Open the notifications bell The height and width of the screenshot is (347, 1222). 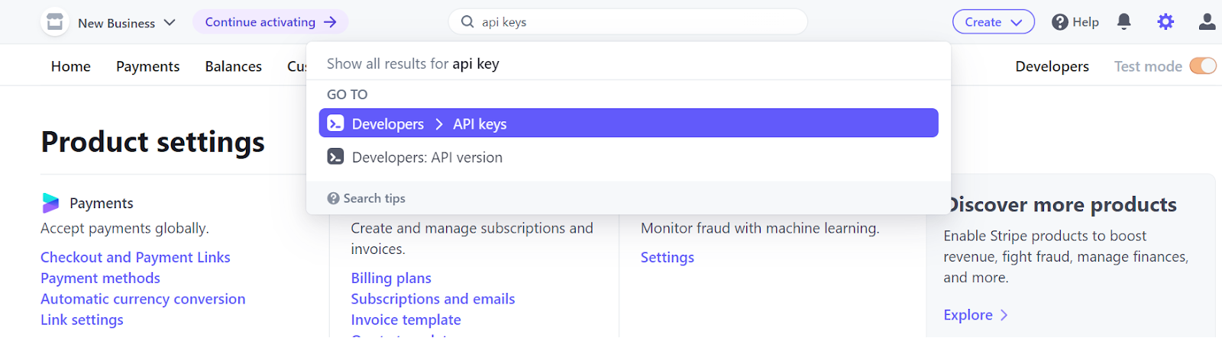[1123, 22]
